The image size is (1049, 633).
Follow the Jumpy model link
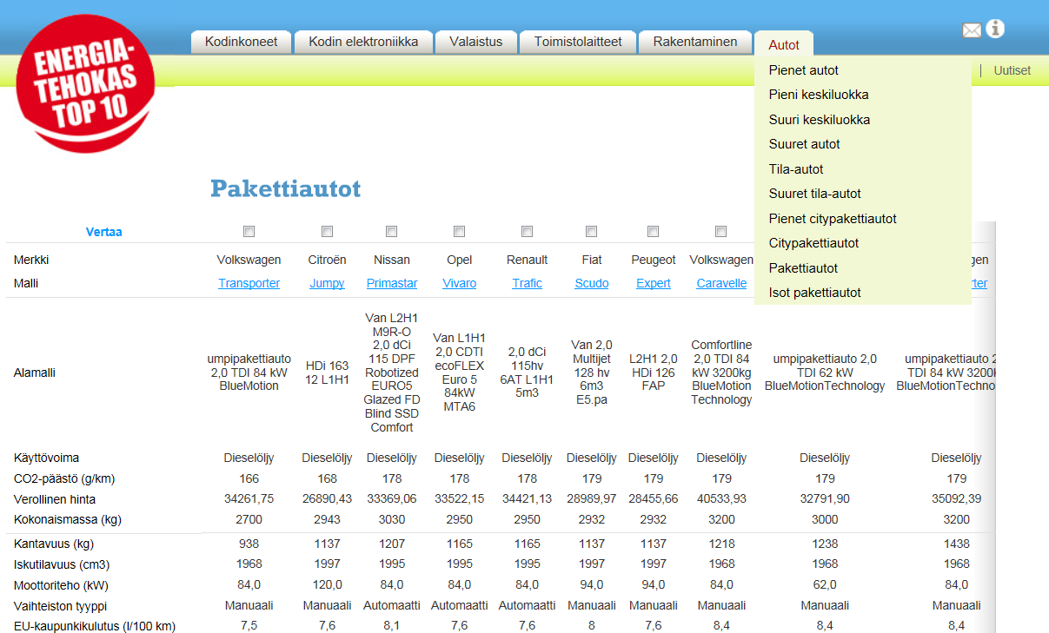click(328, 283)
